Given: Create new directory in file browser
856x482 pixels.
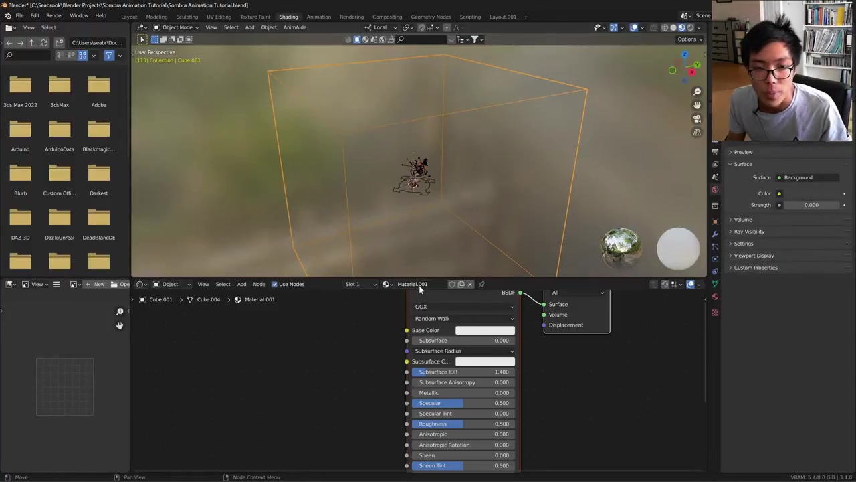Looking at the screenshot, I should (60, 43).
